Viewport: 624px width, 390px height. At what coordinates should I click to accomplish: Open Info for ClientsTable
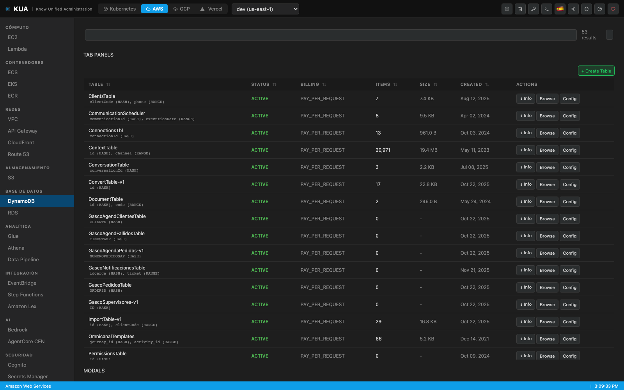[x=526, y=99]
